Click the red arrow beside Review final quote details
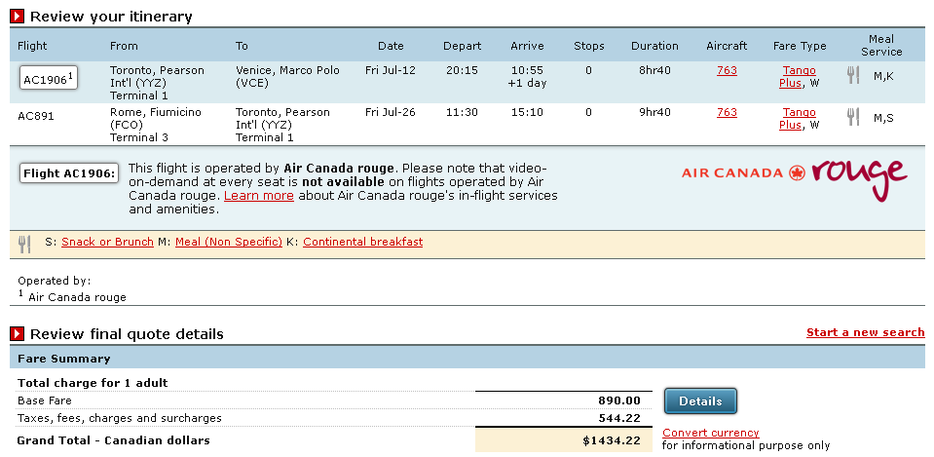The height and width of the screenshot is (457, 934). click(x=18, y=333)
